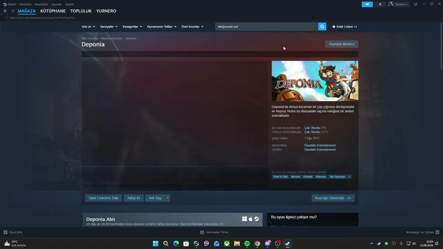Open Microsoft Edge from the taskbar
The height and width of the screenshot is (249, 443).
[x=176, y=243]
